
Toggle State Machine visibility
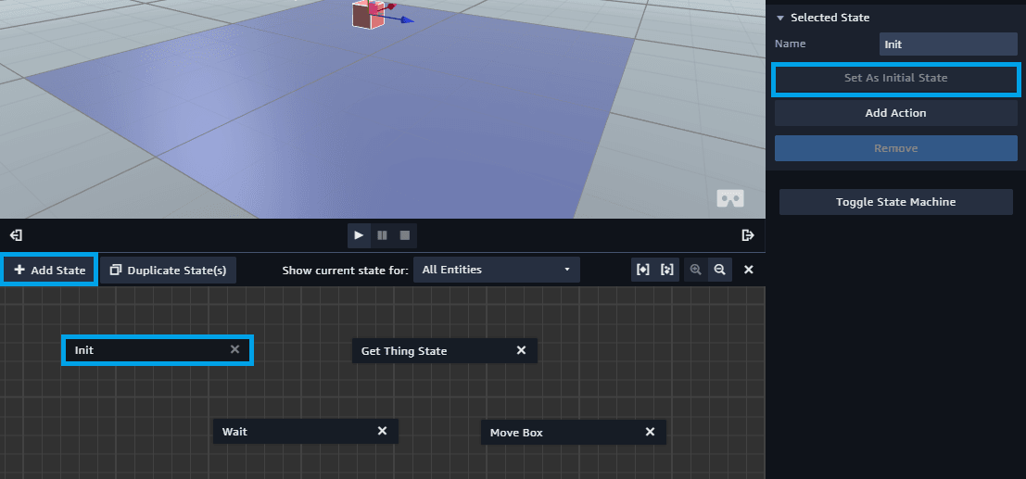click(x=895, y=202)
